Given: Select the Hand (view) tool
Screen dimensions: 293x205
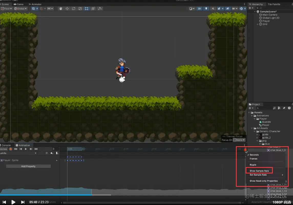Looking at the screenshot, I should click(x=60, y=9).
